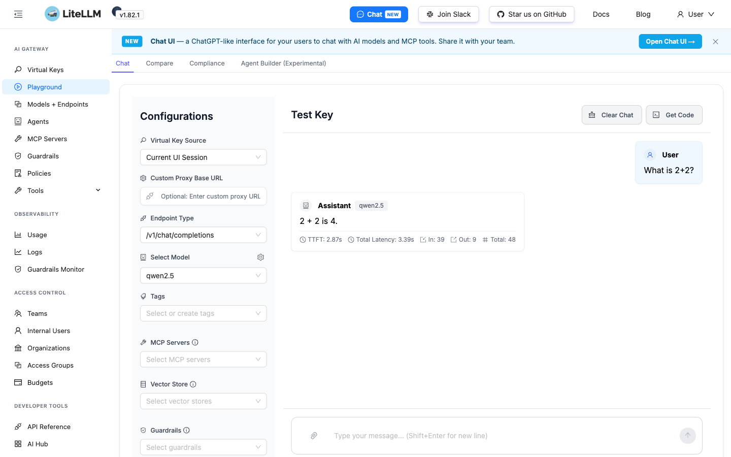
Task: Switch to the Compliance tab
Action: pos(207,63)
